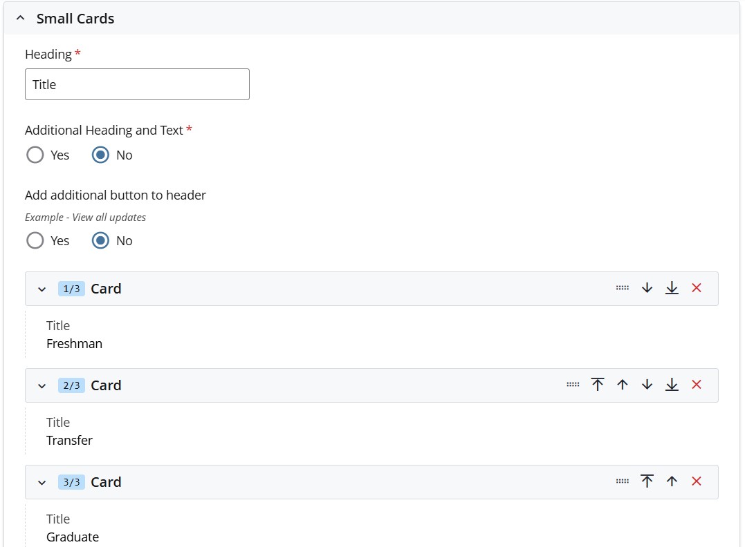745x547 pixels.
Task: Collapse the Transfer card using its chevron
Action: (x=41, y=386)
